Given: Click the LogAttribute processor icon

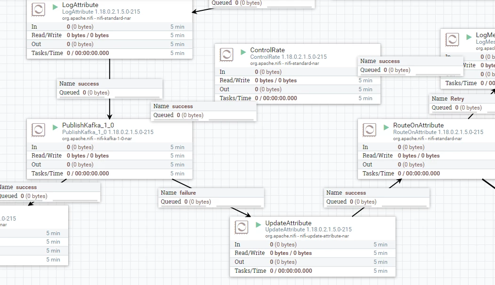Looking at the screenshot, I should click(38, 9).
